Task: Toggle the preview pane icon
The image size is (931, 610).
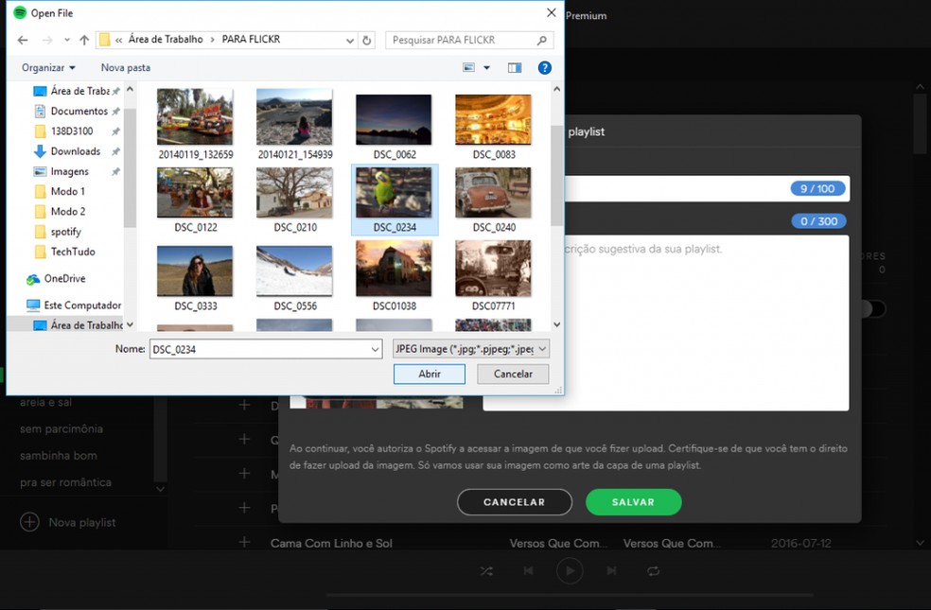Action: pyautogui.click(x=515, y=68)
